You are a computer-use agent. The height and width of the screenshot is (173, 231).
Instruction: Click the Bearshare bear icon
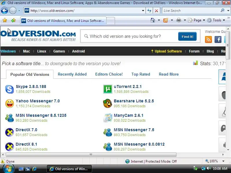(x=107, y=104)
